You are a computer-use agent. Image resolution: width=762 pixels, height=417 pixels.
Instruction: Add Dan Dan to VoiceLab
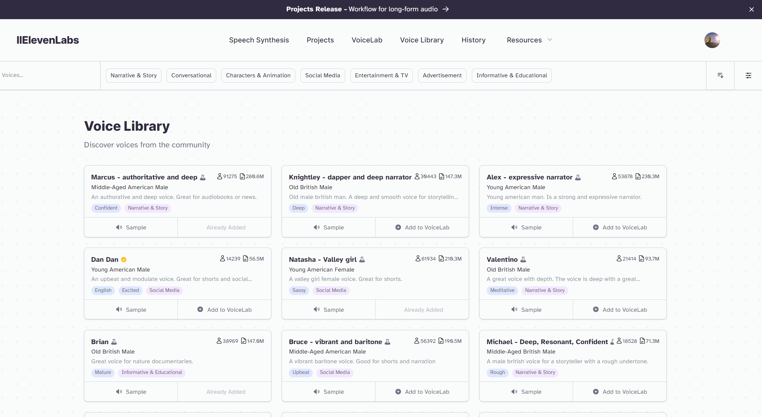[224, 310]
